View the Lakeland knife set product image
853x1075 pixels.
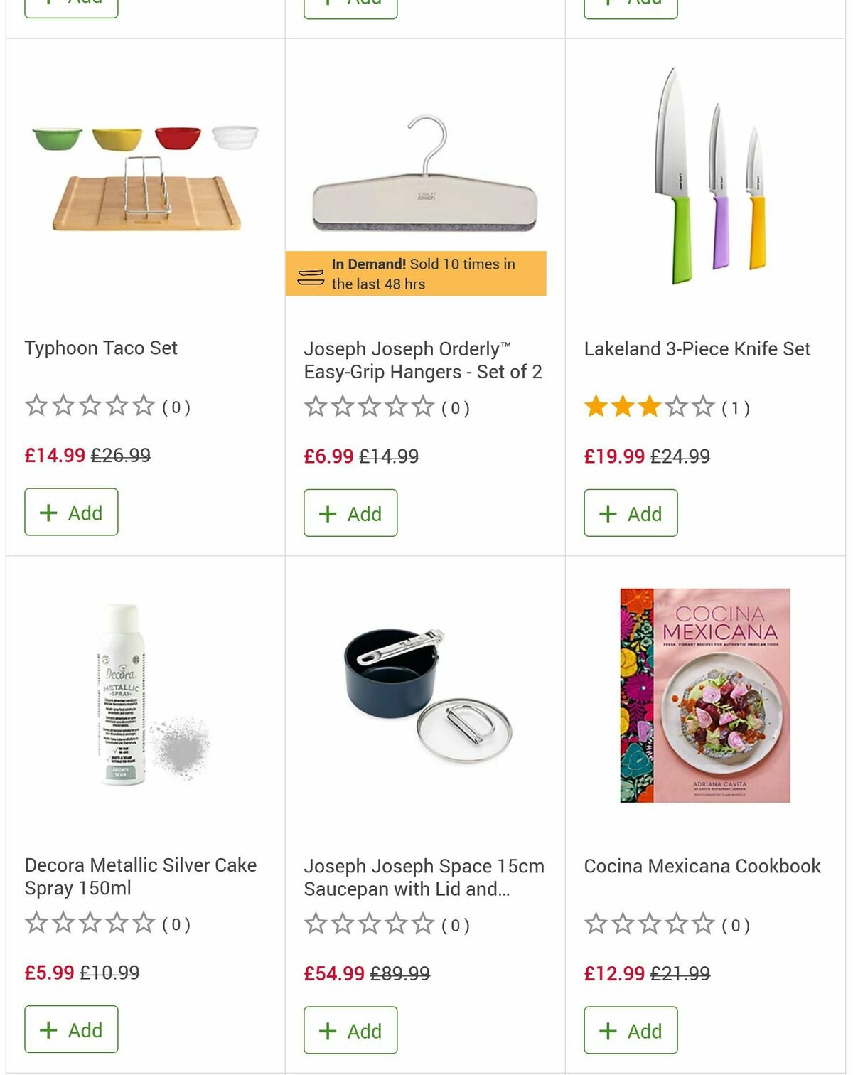(709, 177)
